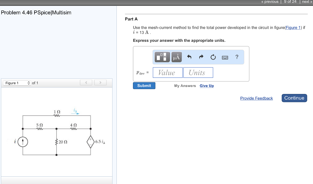The width and height of the screenshot is (313, 184).
Task: Select the templates formatting icon
Action: pyautogui.click(x=162, y=57)
